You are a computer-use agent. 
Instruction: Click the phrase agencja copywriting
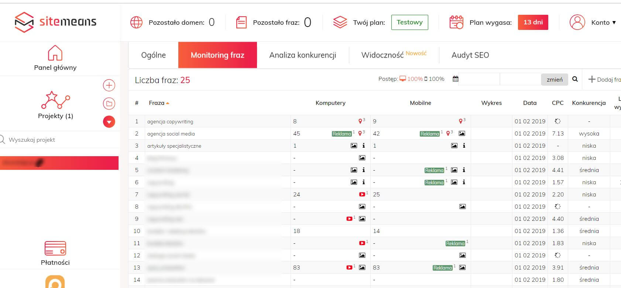[170, 121]
